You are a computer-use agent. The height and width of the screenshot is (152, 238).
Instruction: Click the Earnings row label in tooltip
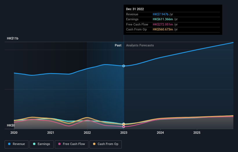[x=132, y=19]
